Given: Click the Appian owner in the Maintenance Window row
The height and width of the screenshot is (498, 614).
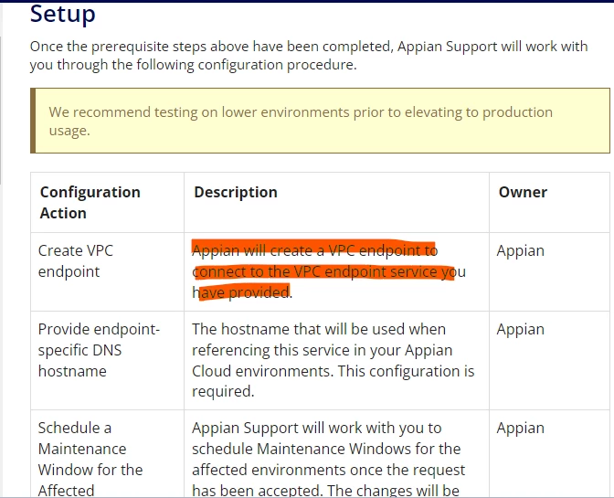Looking at the screenshot, I should pyautogui.click(x=521, y=428).
